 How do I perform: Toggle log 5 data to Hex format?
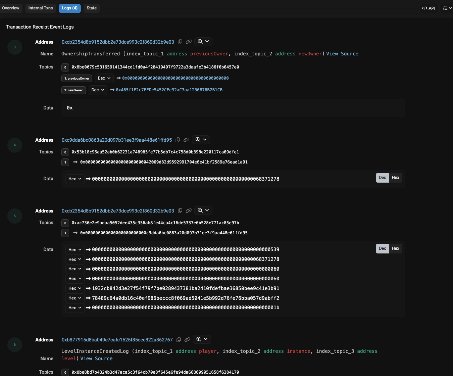395,248
